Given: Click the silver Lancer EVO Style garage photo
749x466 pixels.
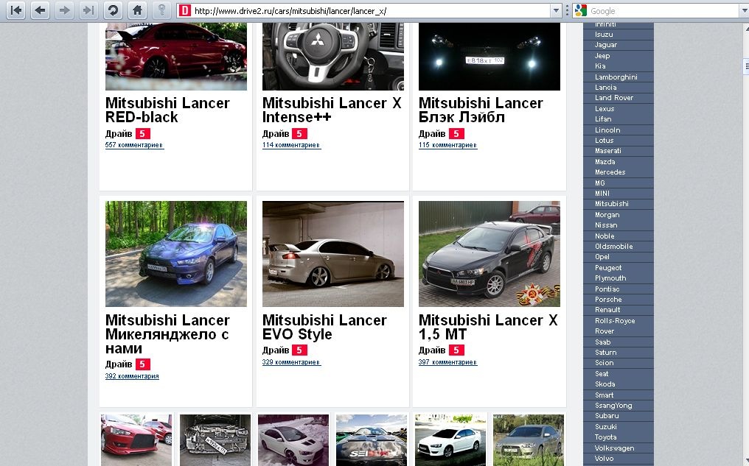Looking at the screenshot, I should (x=333, y=254).
